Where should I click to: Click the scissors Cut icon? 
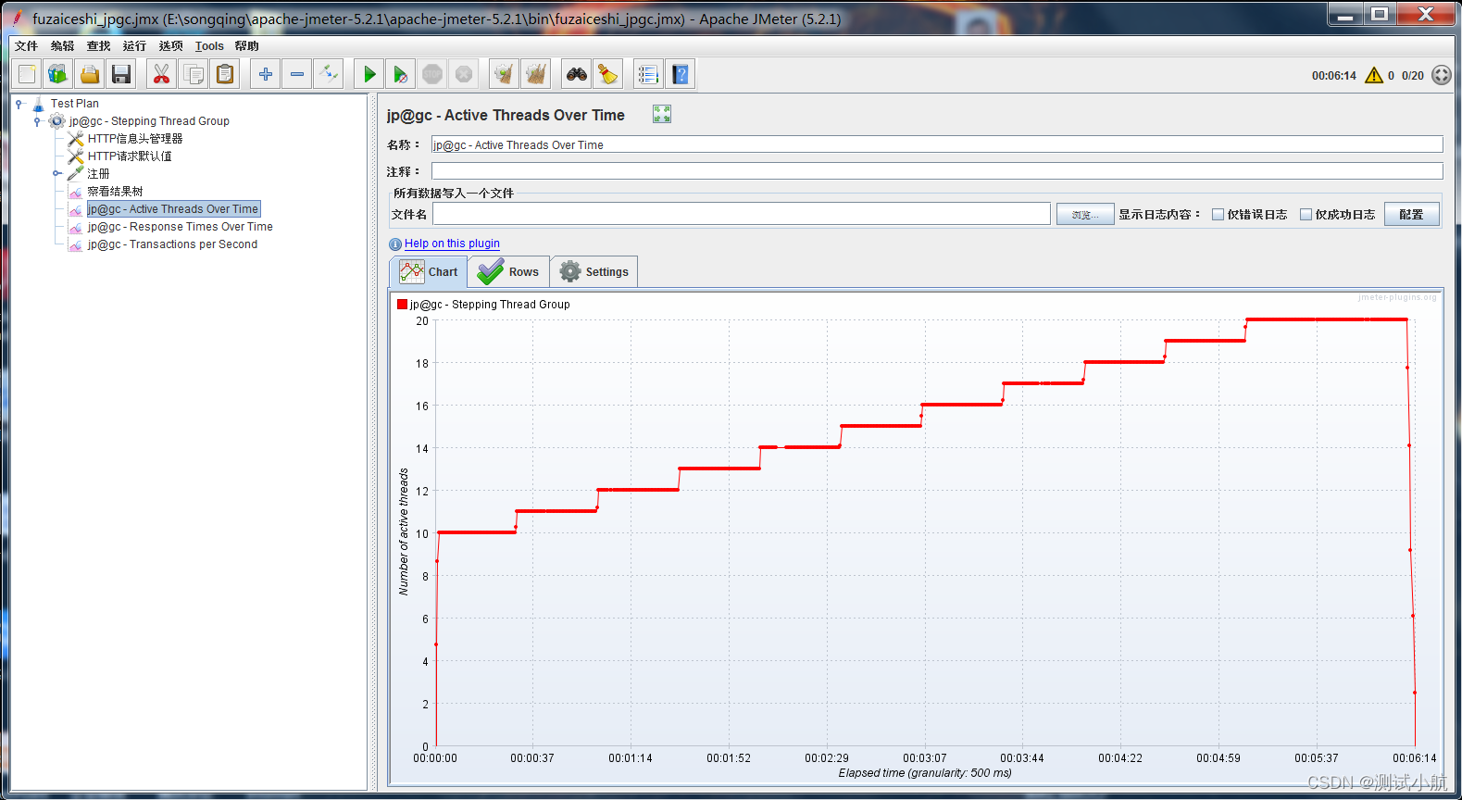click(162, 74)
